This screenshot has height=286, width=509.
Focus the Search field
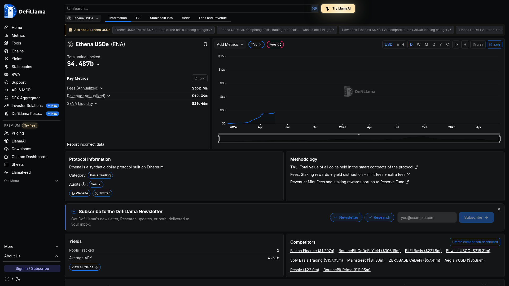tap(192, 8)
